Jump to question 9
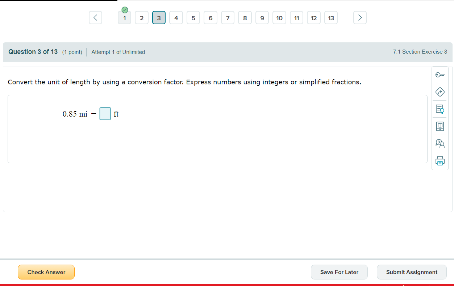Viewport: 454px width, 286px height. pos(262,18)
